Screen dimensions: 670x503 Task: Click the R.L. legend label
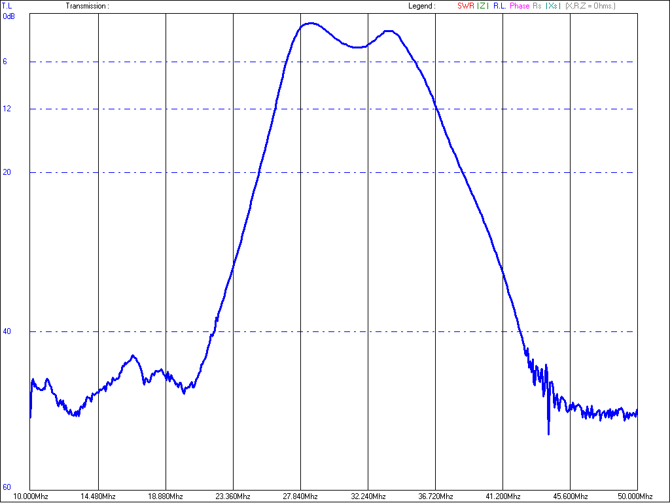click(499, 6)
